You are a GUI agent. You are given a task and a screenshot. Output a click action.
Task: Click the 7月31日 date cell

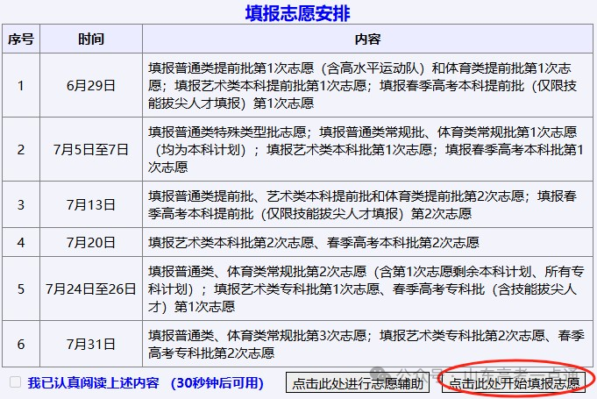click(90, 344)
